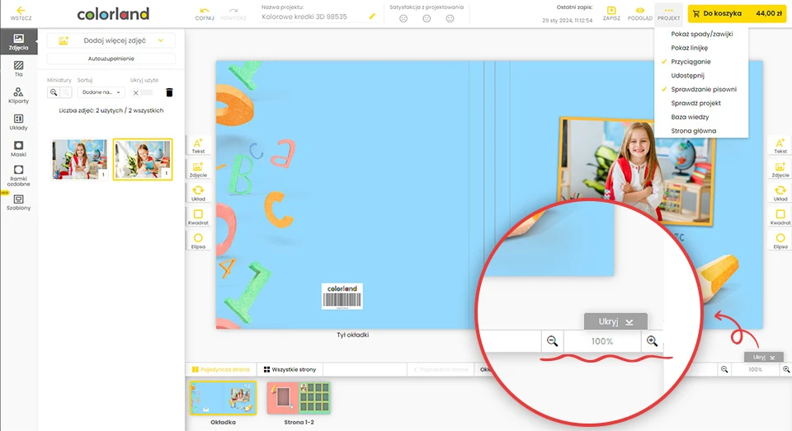Add Kwadrat on the right page toolbar
The width and height of the screenshot is (792, 431).
780,217
